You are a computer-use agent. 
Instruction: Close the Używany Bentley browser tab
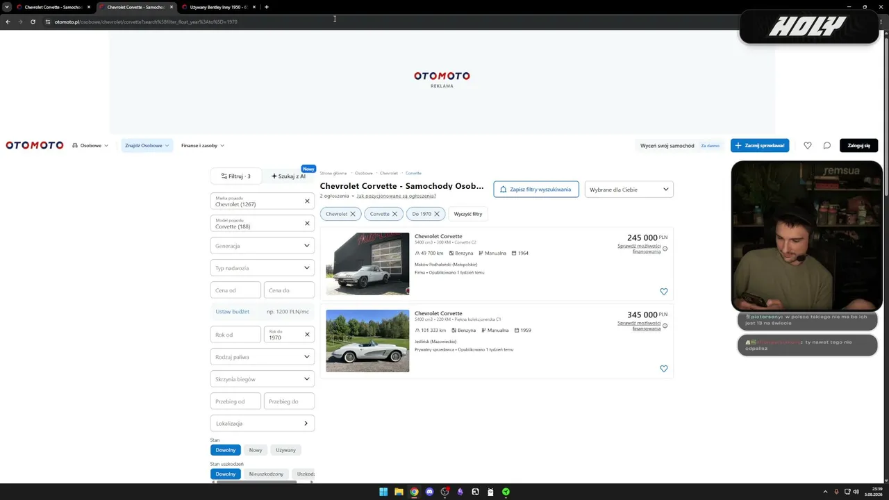[x=254, y=7]
